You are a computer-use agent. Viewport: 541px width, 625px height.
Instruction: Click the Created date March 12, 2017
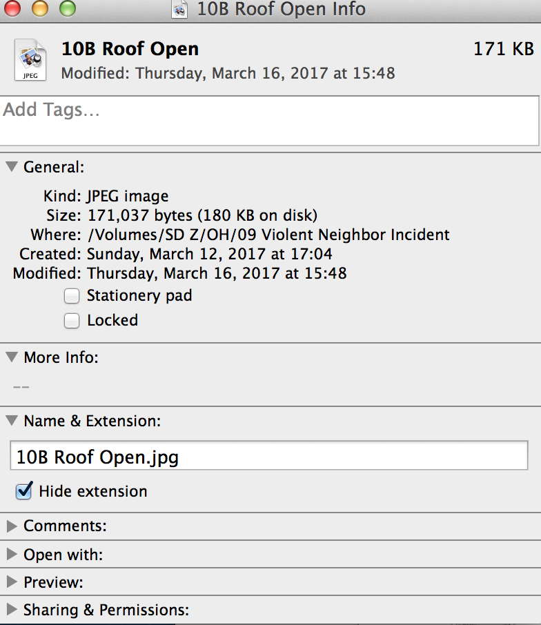click(210, 254)
